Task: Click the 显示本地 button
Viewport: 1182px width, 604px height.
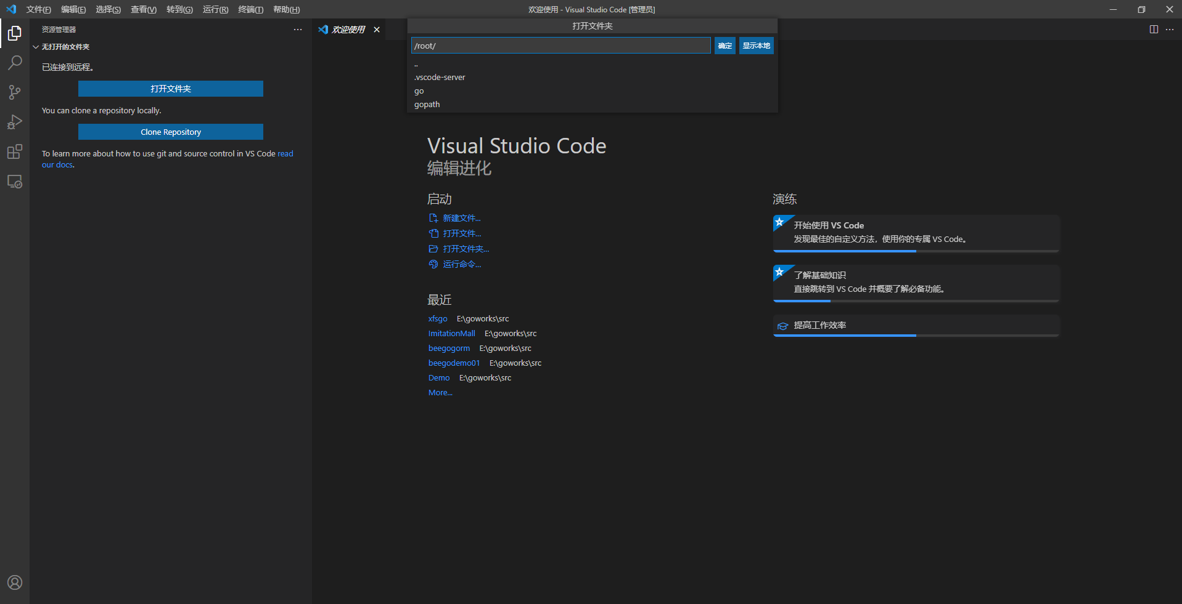Action: pos(757,46)
